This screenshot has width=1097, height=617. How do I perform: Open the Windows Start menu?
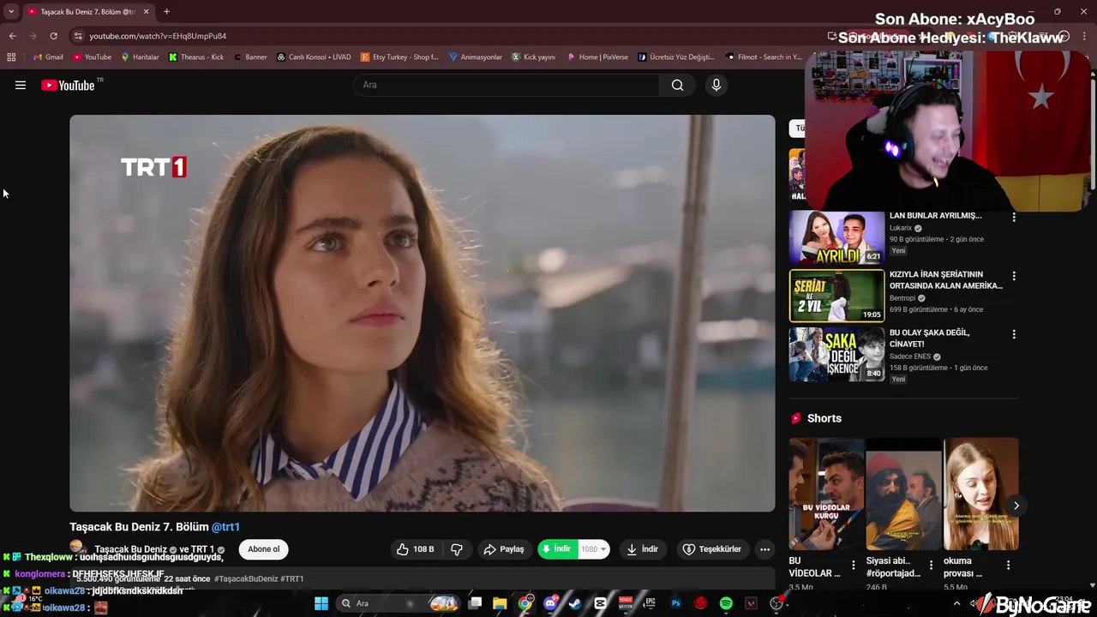point(321,603)
